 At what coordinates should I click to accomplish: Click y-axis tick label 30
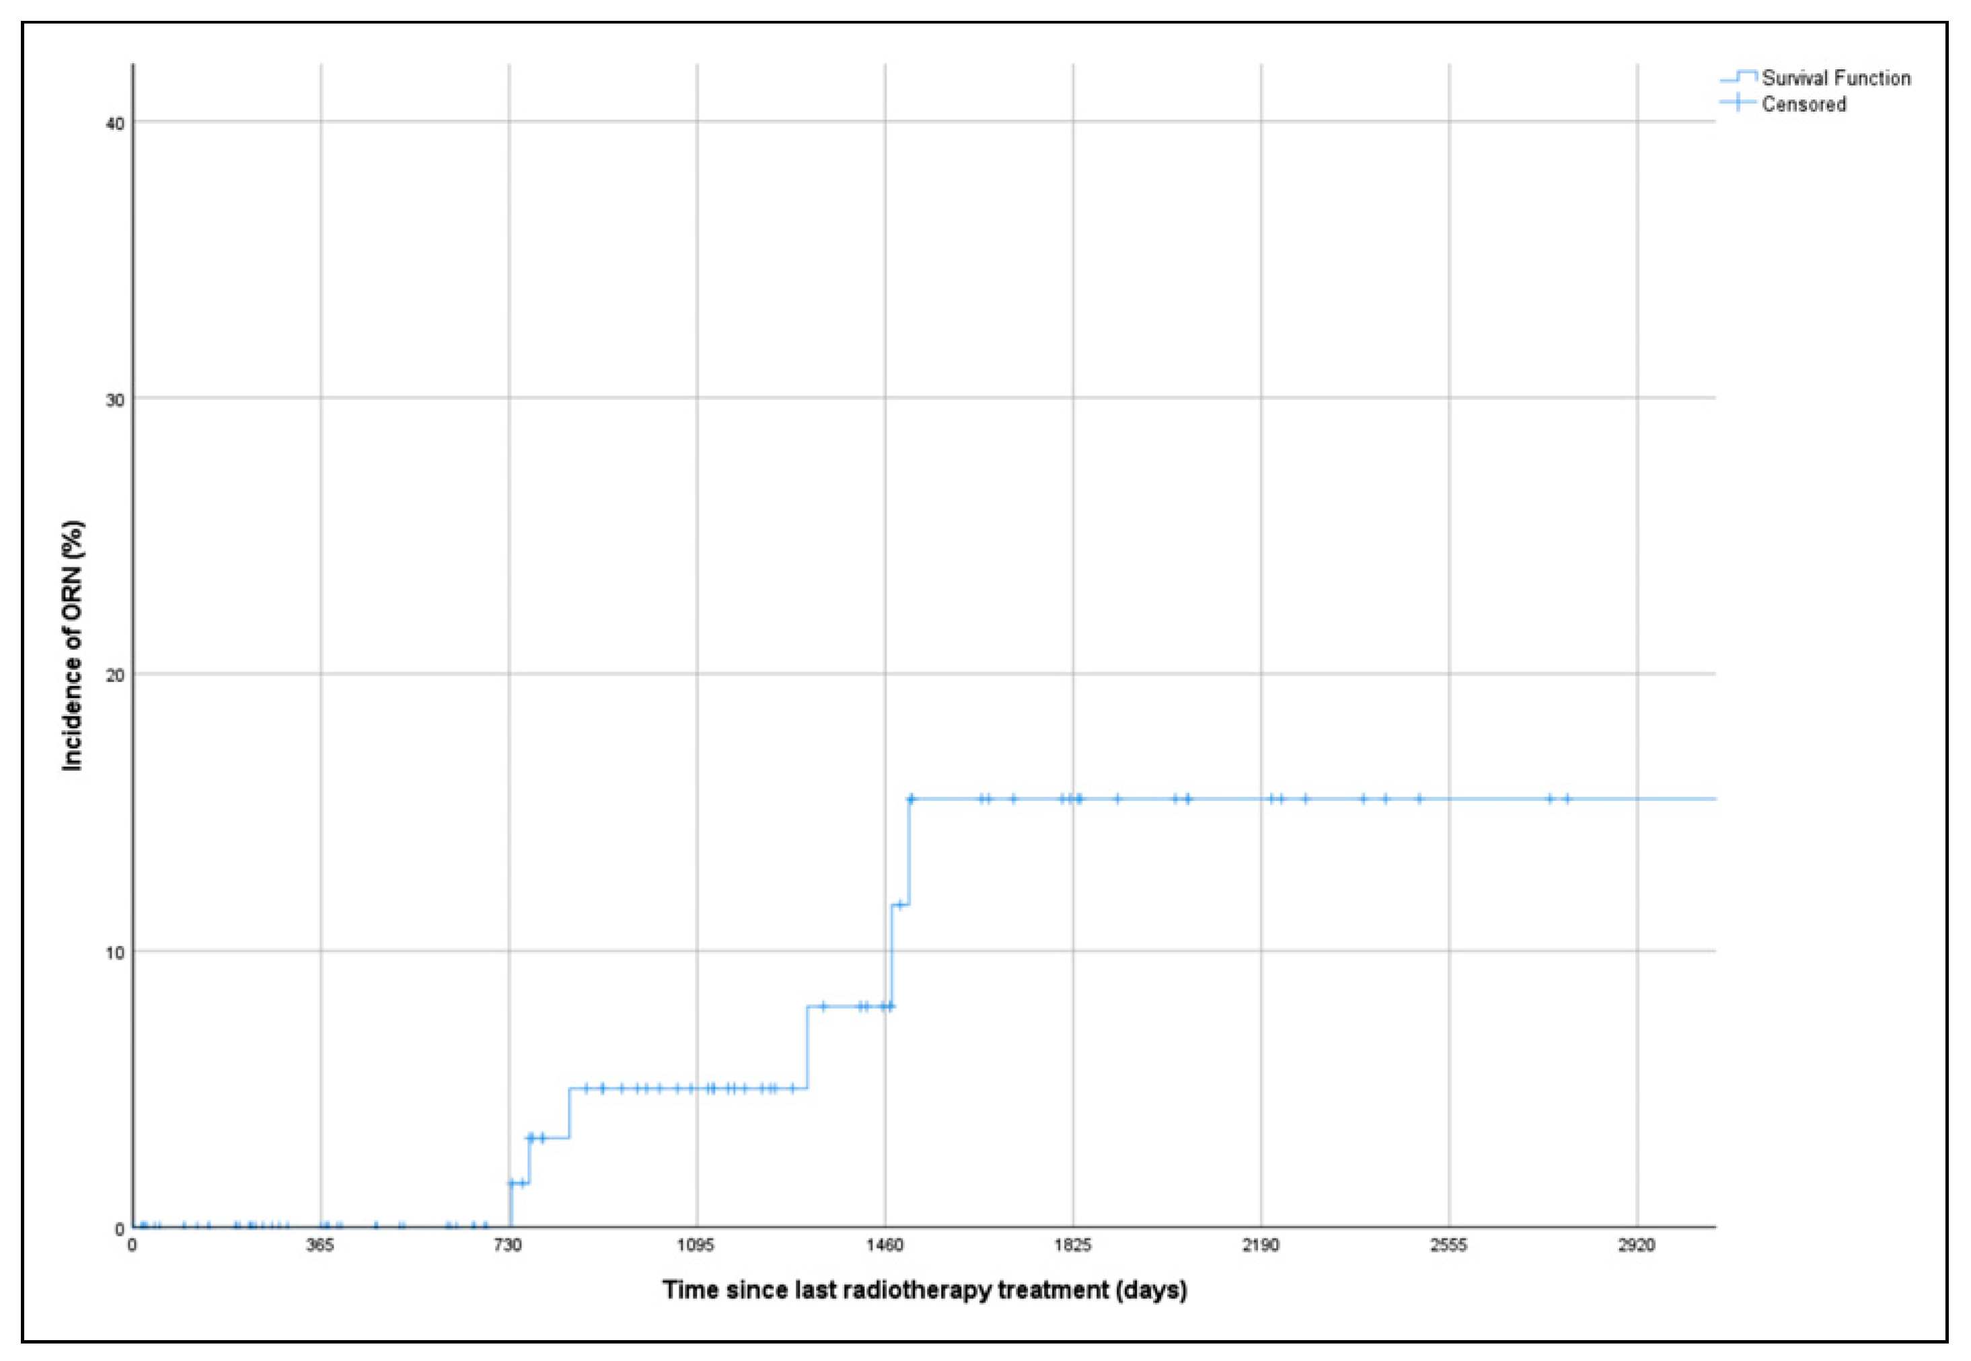point(114,400)
